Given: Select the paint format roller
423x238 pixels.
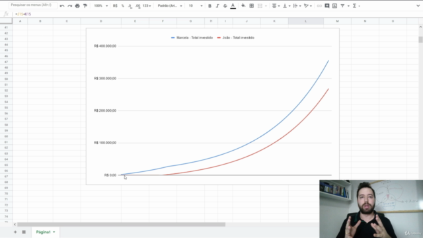Looking at the screenshot, I should tap(85, 6).
